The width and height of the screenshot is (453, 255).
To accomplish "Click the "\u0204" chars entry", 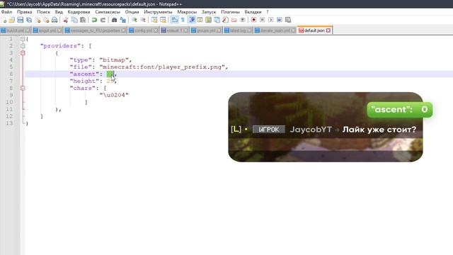I will pos(114,95).
